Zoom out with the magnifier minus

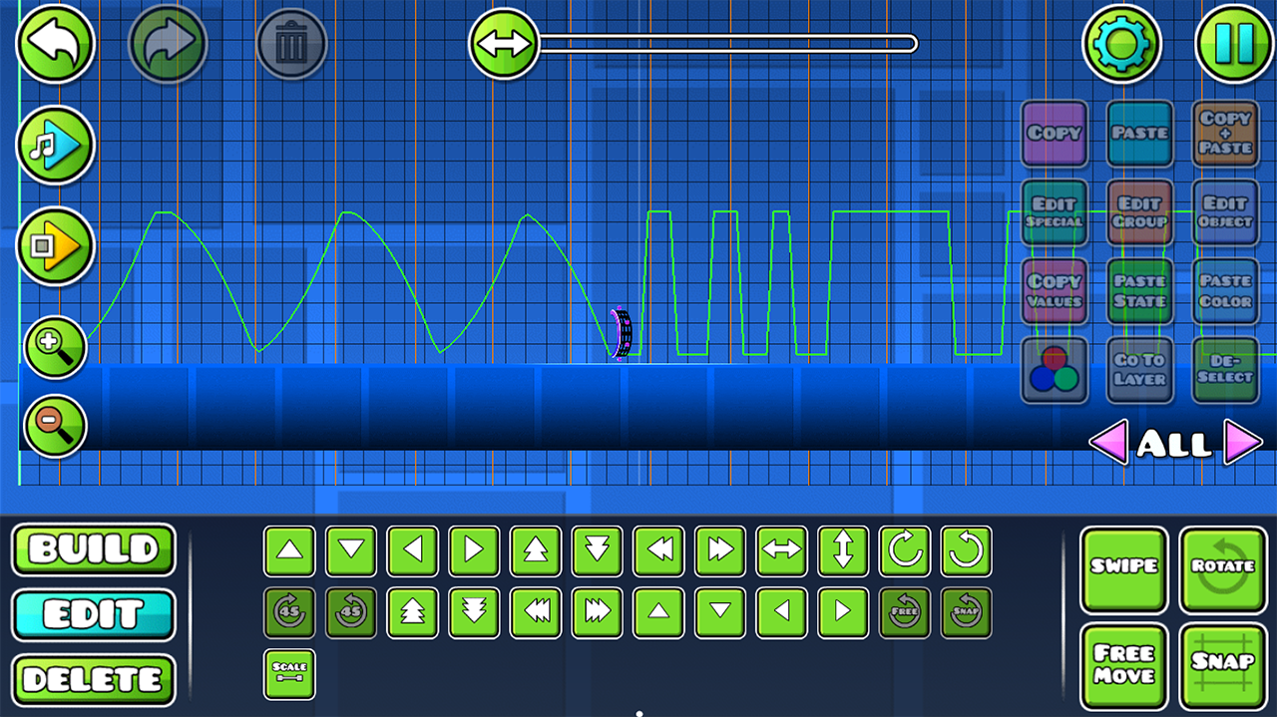tap(55, 425)
